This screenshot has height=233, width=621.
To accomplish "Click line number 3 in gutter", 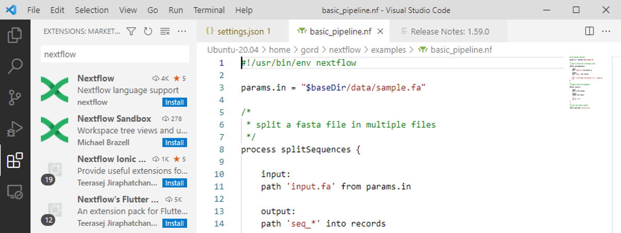I will 222,88.
